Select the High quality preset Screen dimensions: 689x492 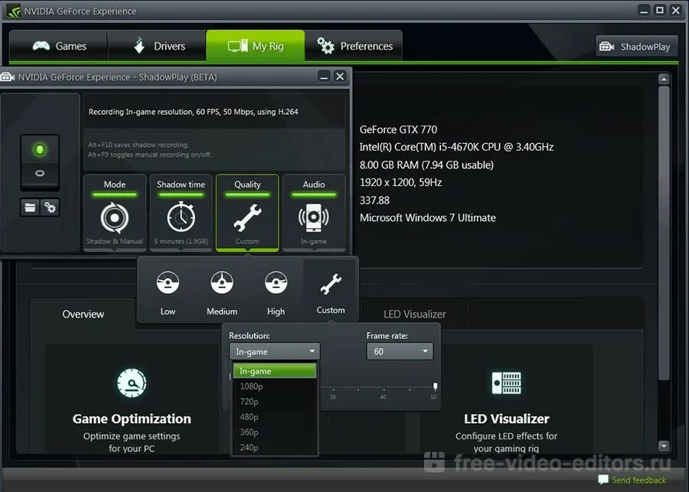[x=276, y=292]
